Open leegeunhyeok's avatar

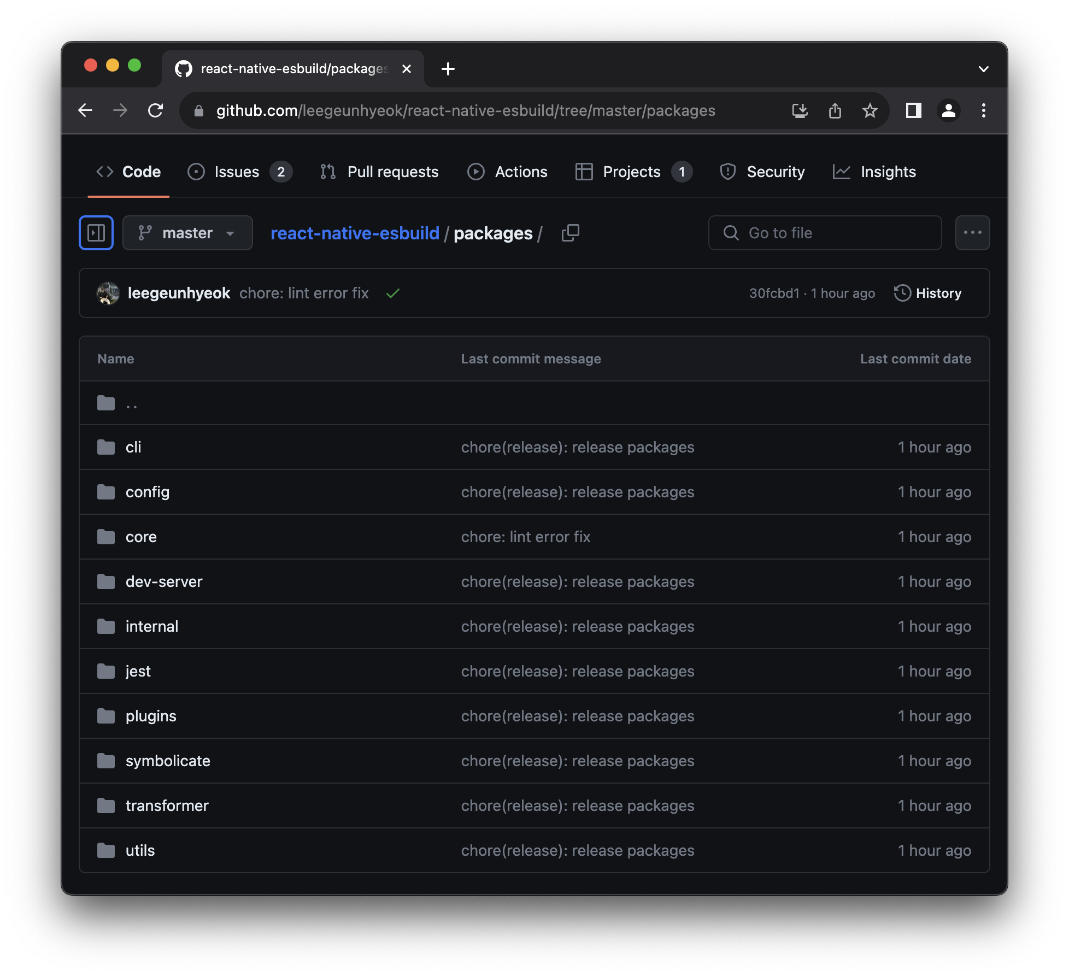[108, 293]
